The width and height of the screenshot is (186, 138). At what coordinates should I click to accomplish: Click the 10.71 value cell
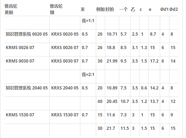112,34
